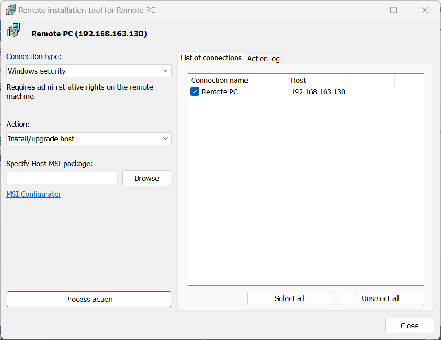Uncheck the Remote PC connection checkbox

pyautogui.click(x=195, y=92)
